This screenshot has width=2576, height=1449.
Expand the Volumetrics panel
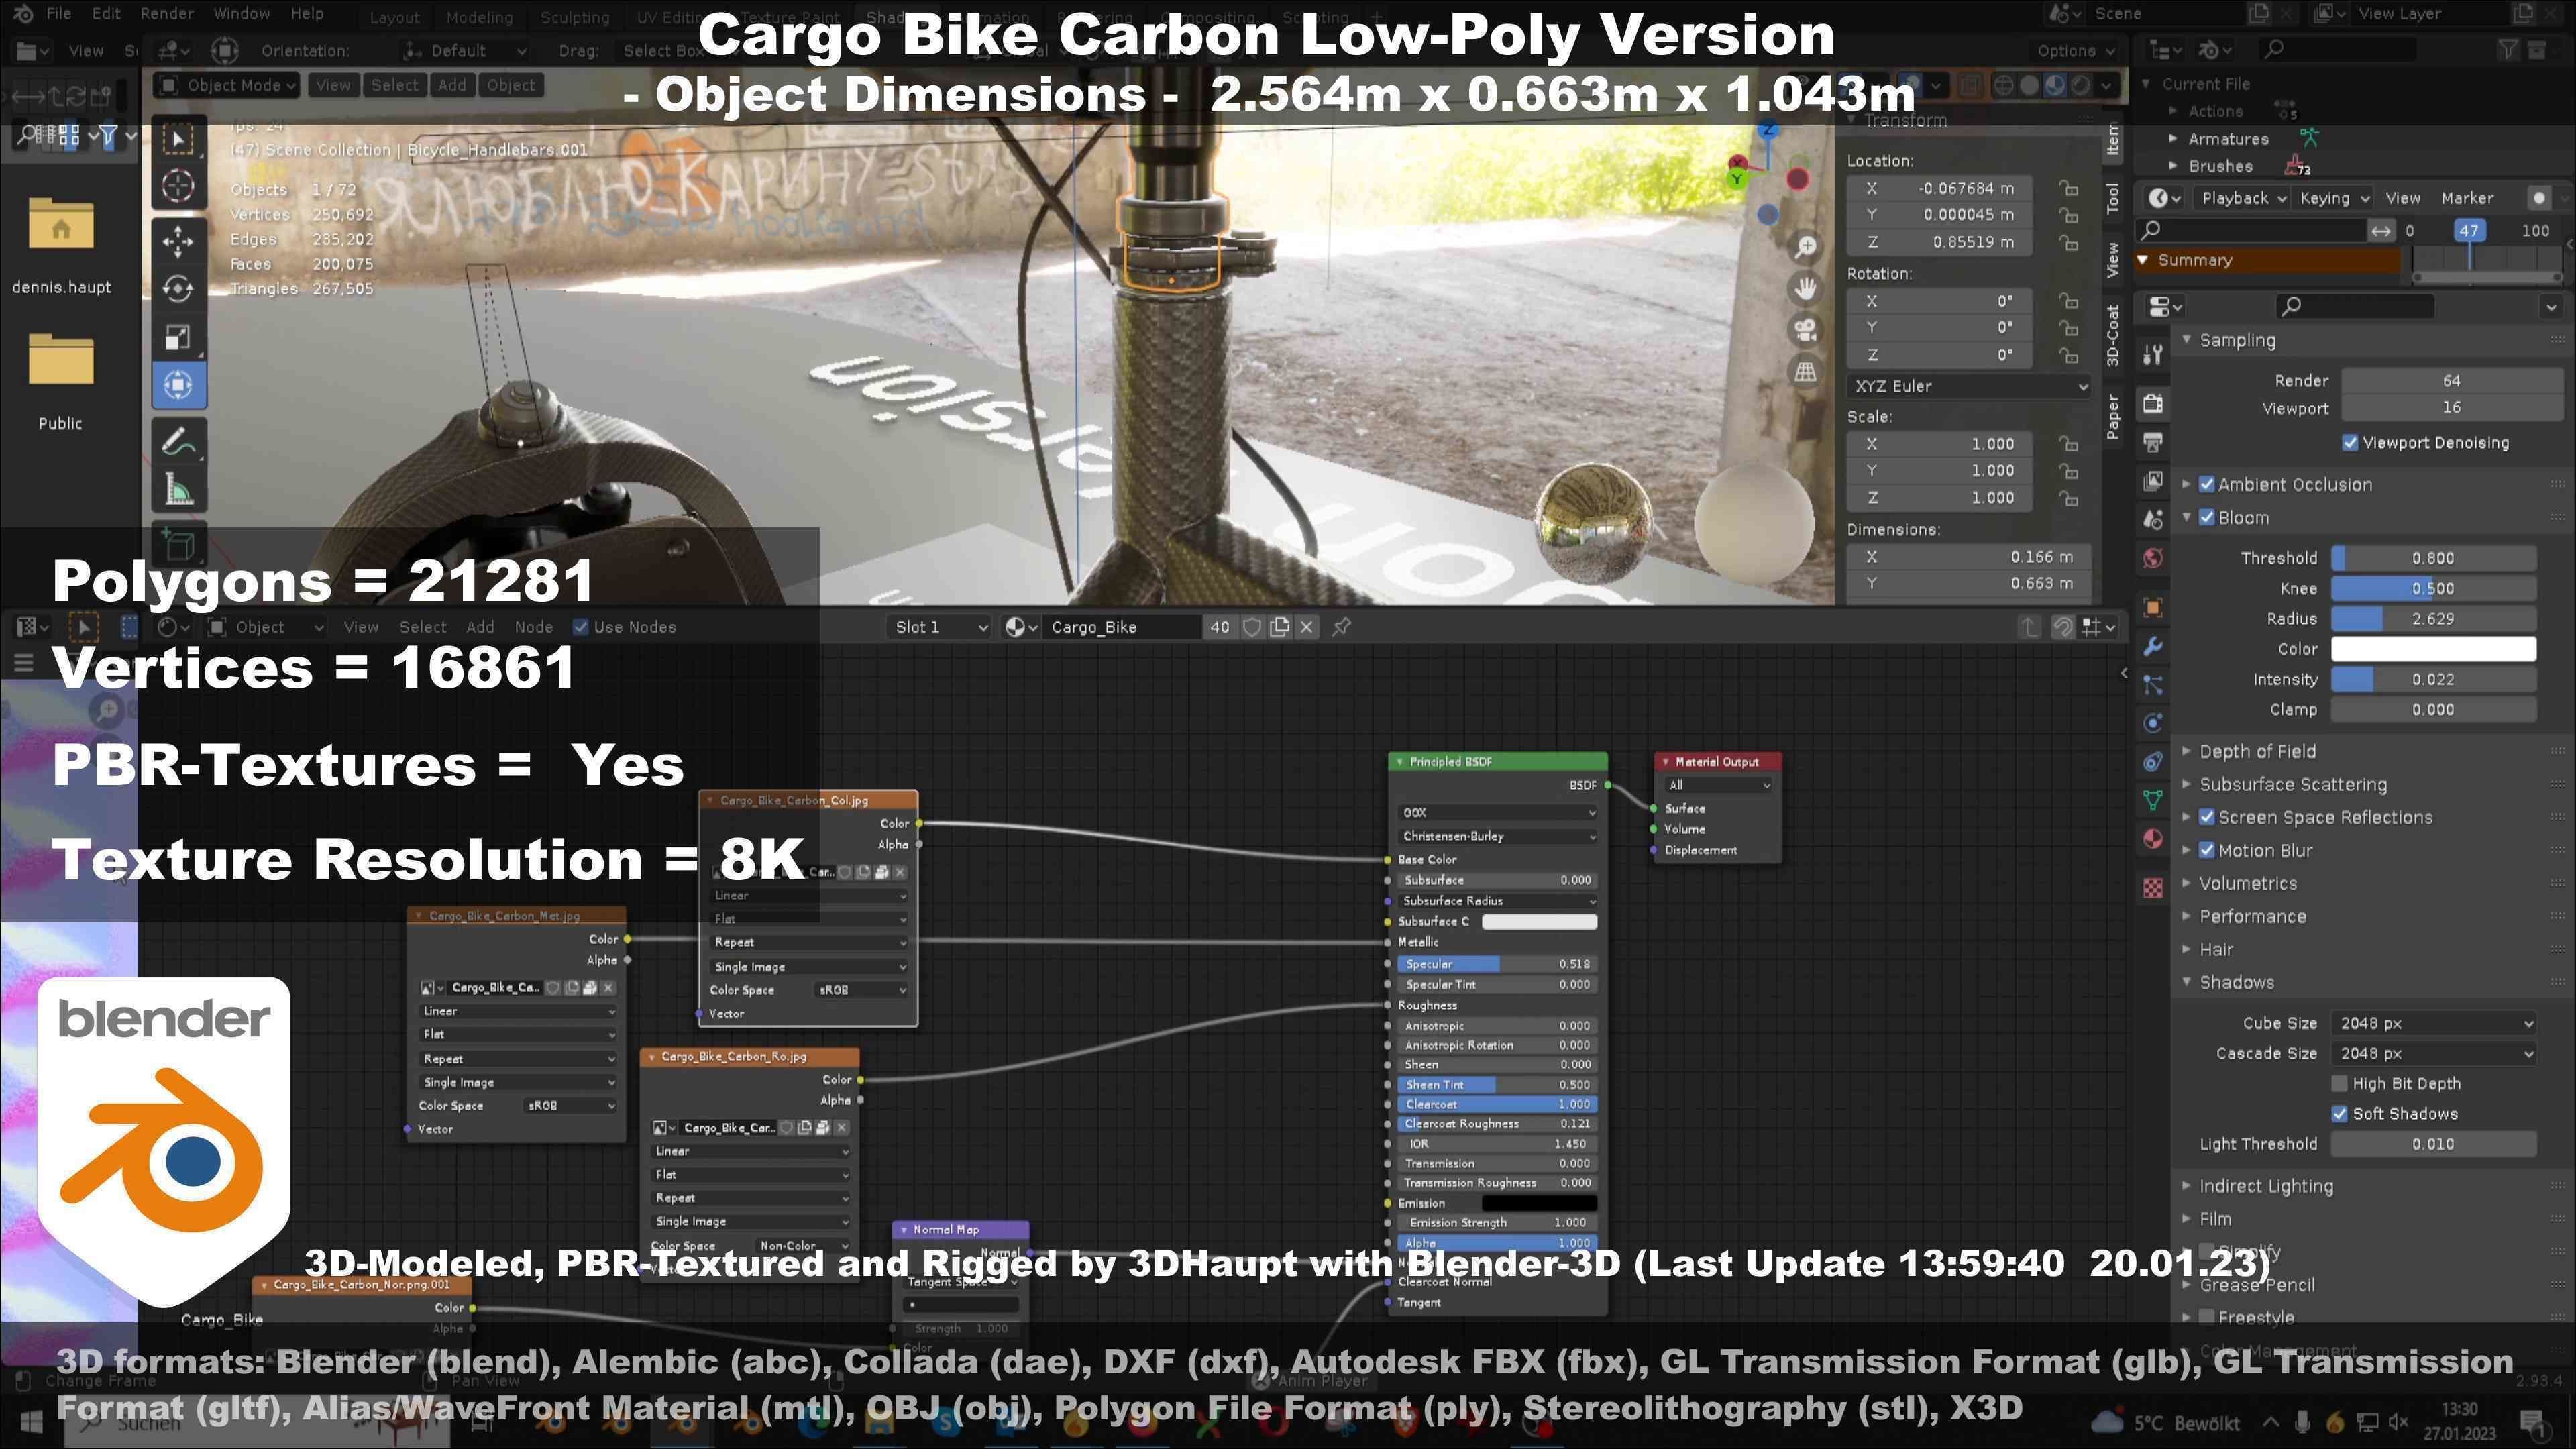click(2248, 883)
